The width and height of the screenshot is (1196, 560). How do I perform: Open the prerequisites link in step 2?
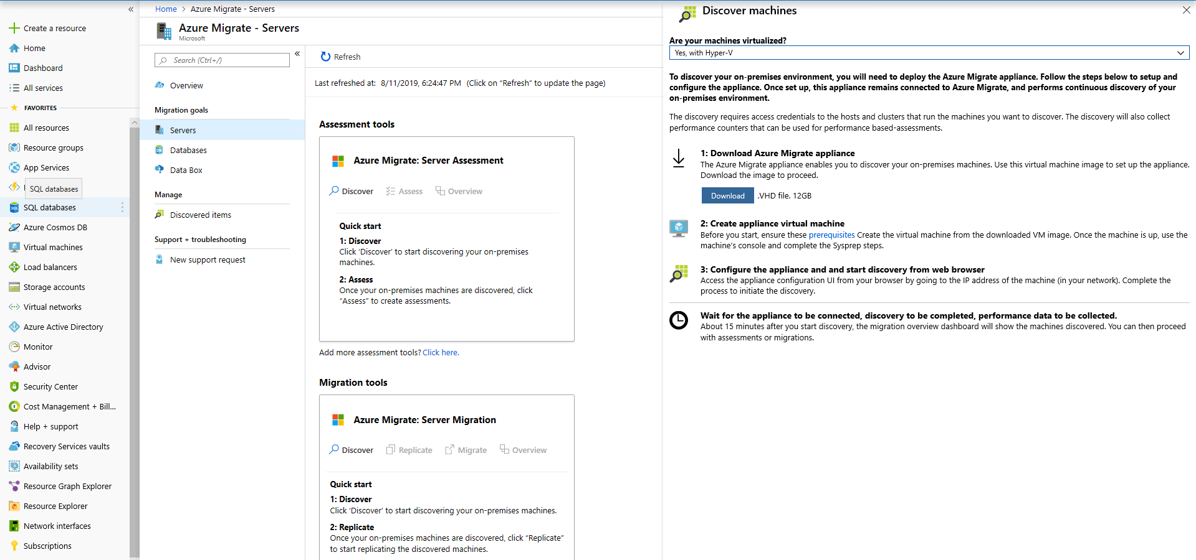click(x=831, y=235)
